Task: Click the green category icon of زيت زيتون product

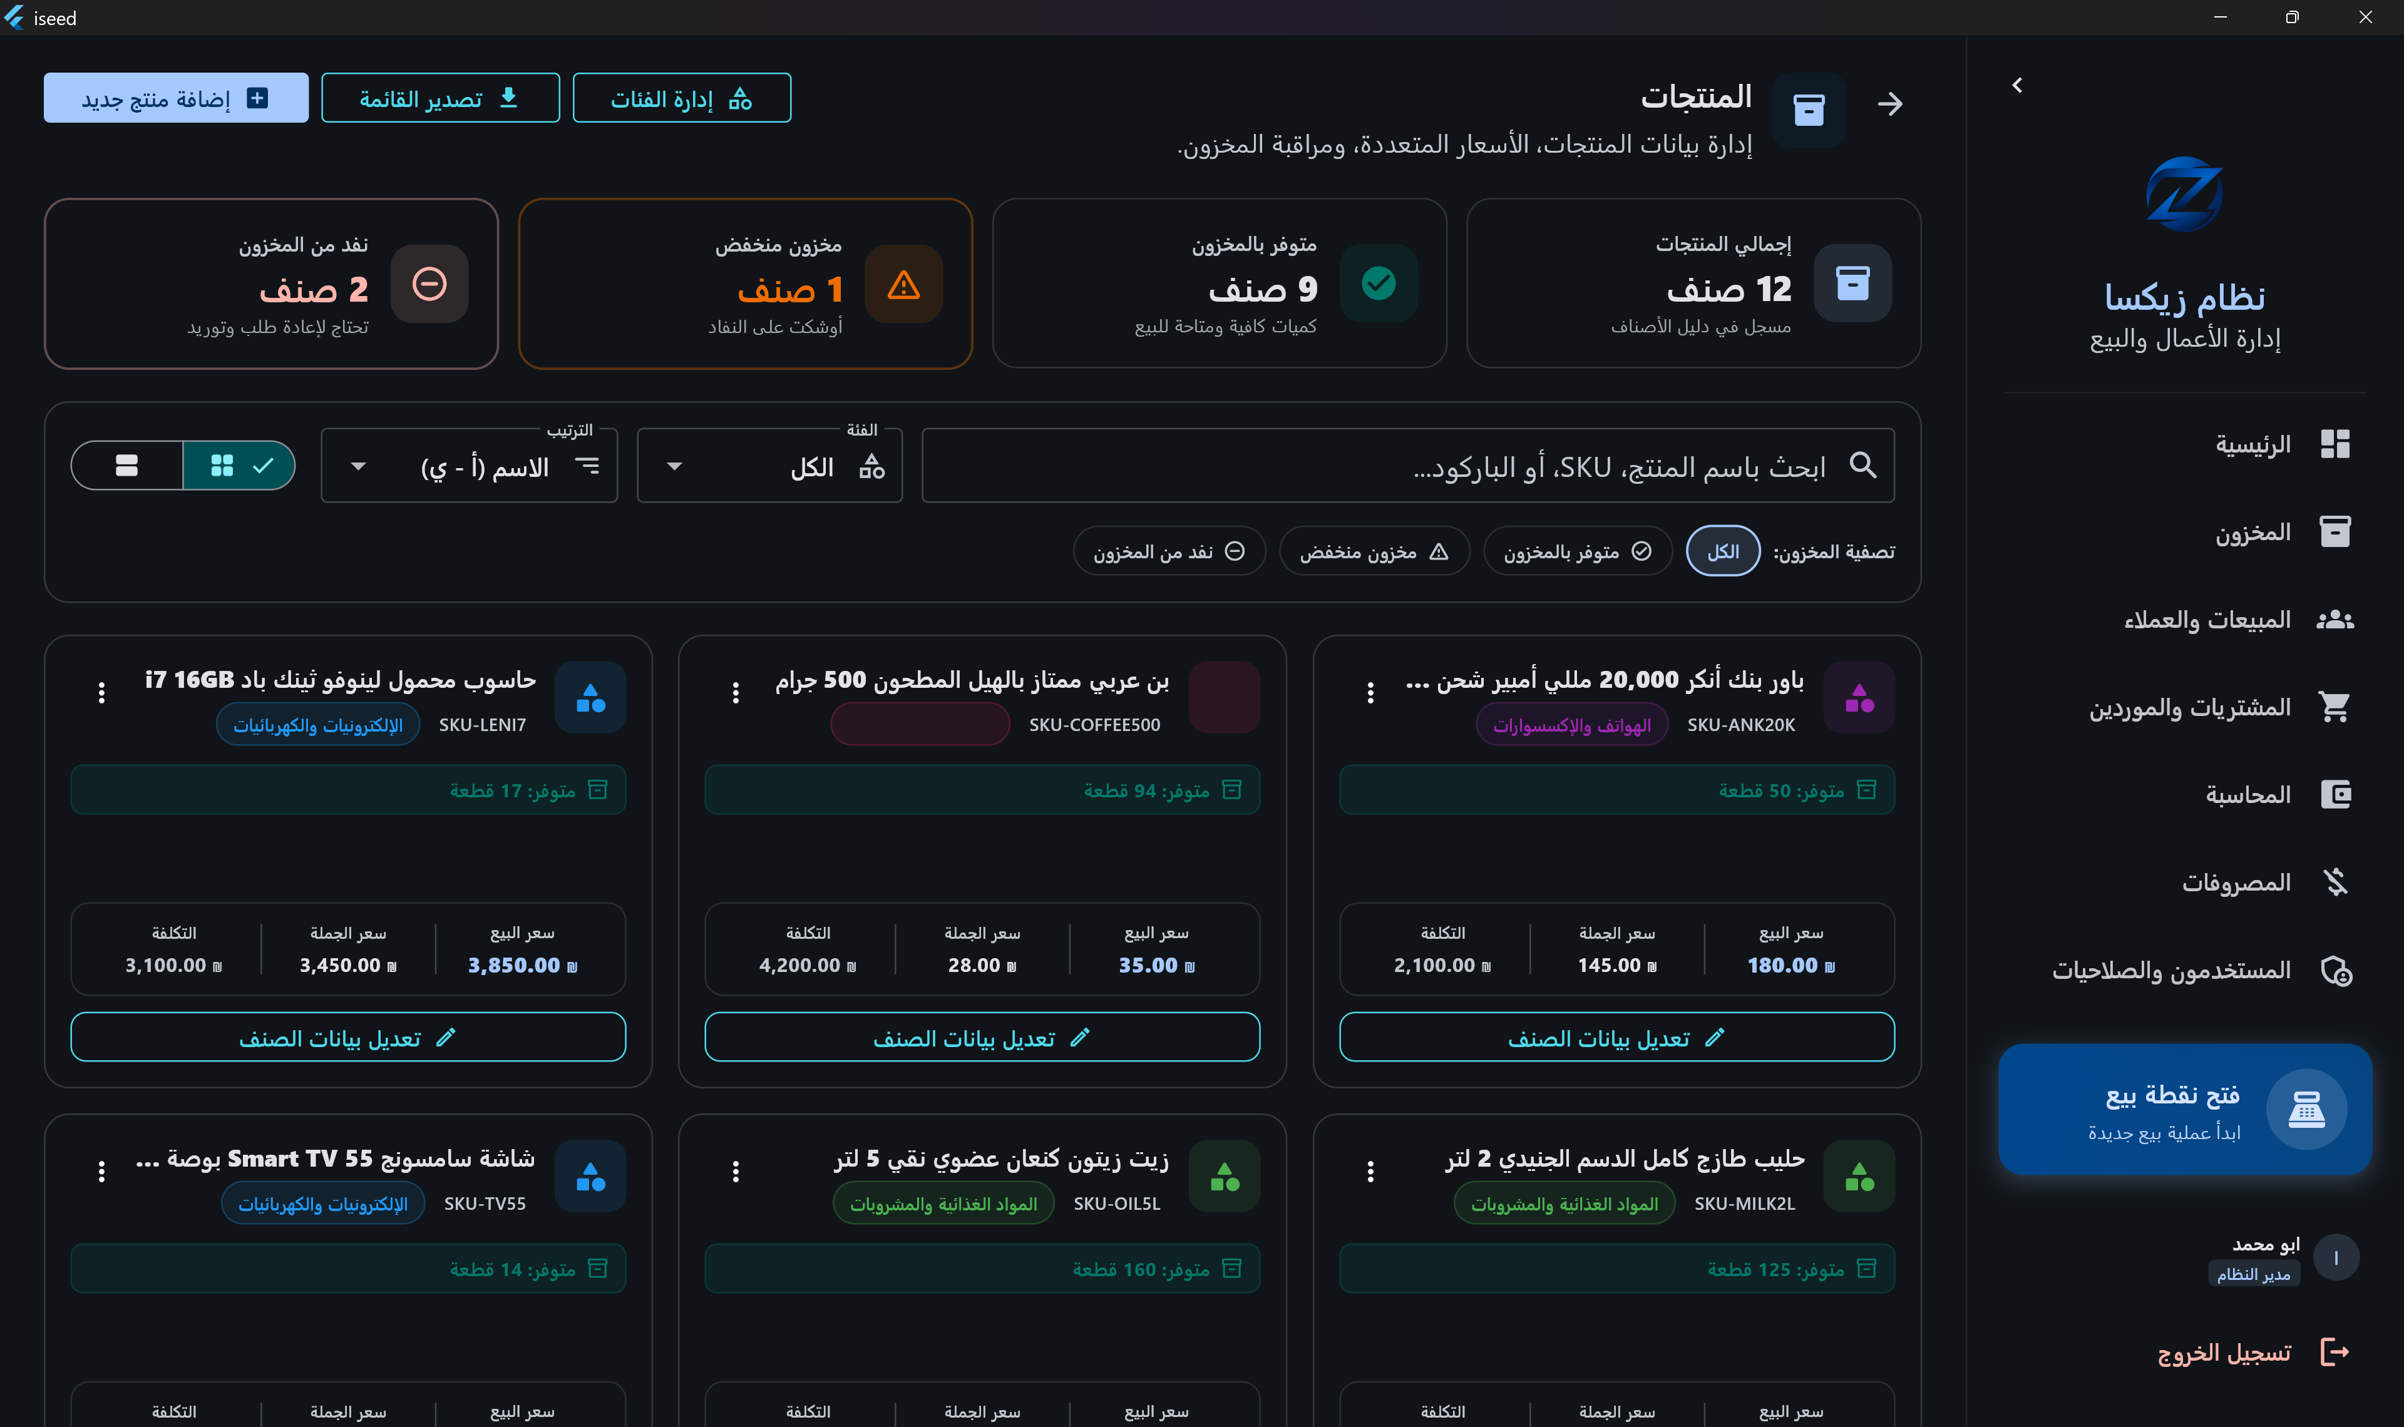Action: click(x=1224, y=1176)
